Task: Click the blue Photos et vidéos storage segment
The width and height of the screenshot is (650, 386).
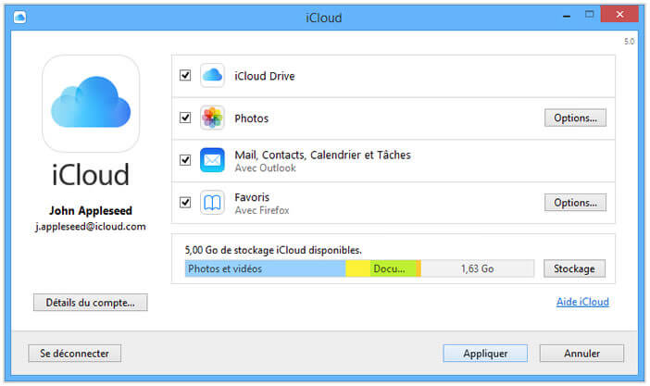Action: coord(264,268)
